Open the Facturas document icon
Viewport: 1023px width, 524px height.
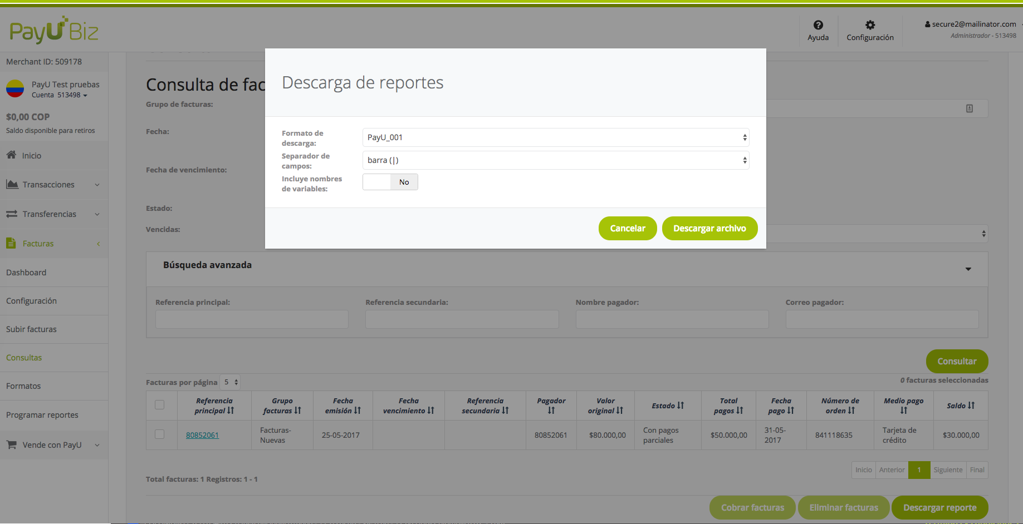(x=11, y=243)
